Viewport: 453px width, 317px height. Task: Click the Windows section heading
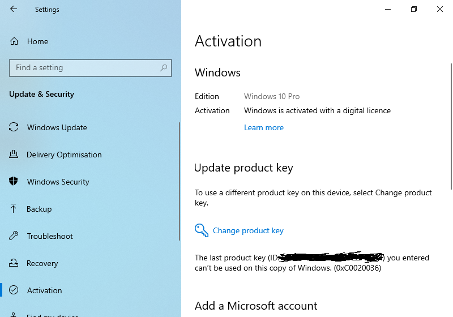click(x=217, y=72)
